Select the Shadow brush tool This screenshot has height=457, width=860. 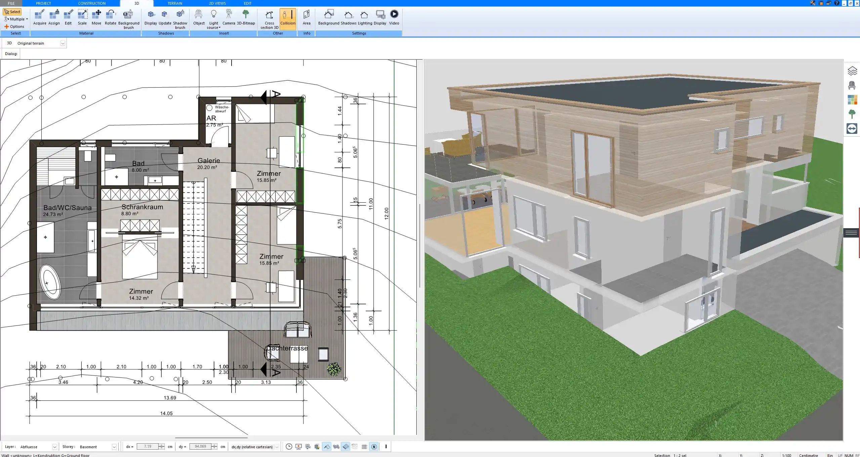(180, 19)
